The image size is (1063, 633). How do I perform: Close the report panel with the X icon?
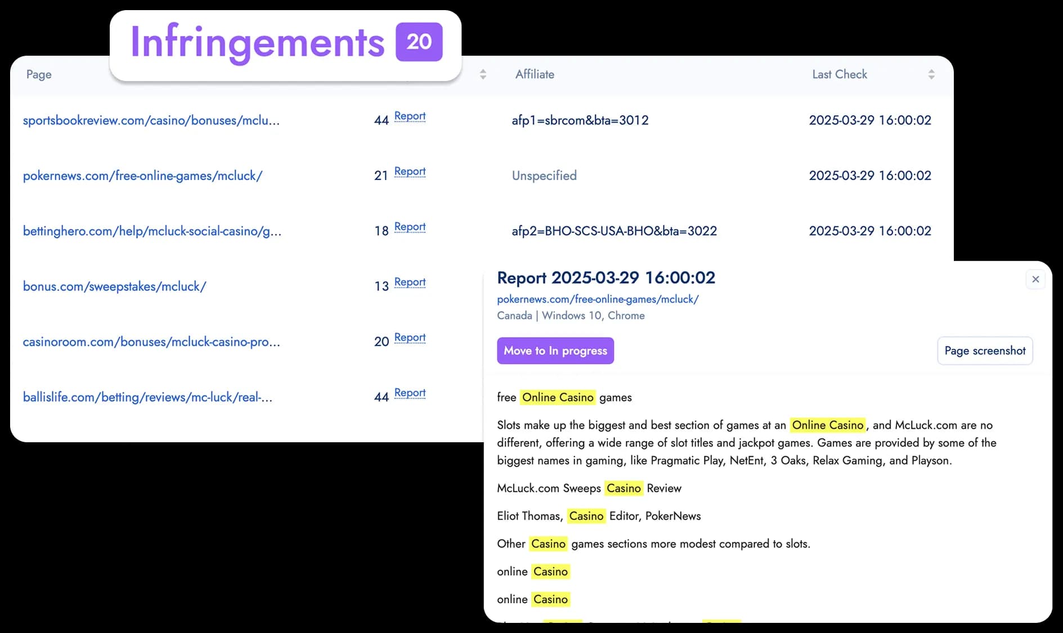point(1035,279)
